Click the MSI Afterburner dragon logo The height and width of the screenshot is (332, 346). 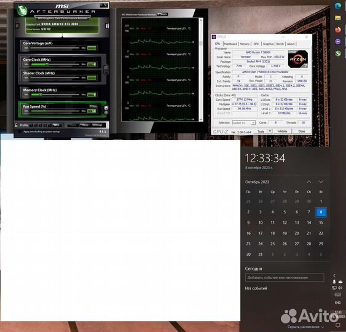22,10
